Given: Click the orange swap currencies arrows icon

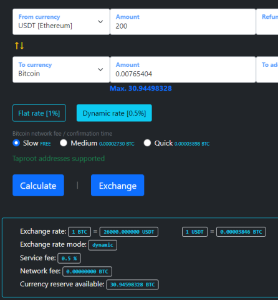Looking at the screenshot, I should click(19, 46).
